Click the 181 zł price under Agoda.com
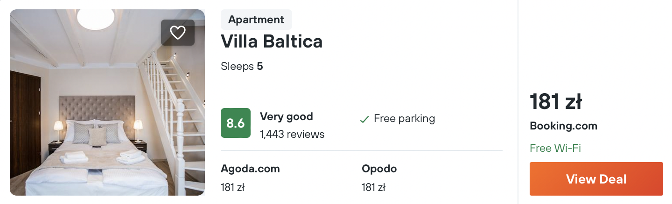The width and height of the screenshot is (672, 204). click(233, 188)
